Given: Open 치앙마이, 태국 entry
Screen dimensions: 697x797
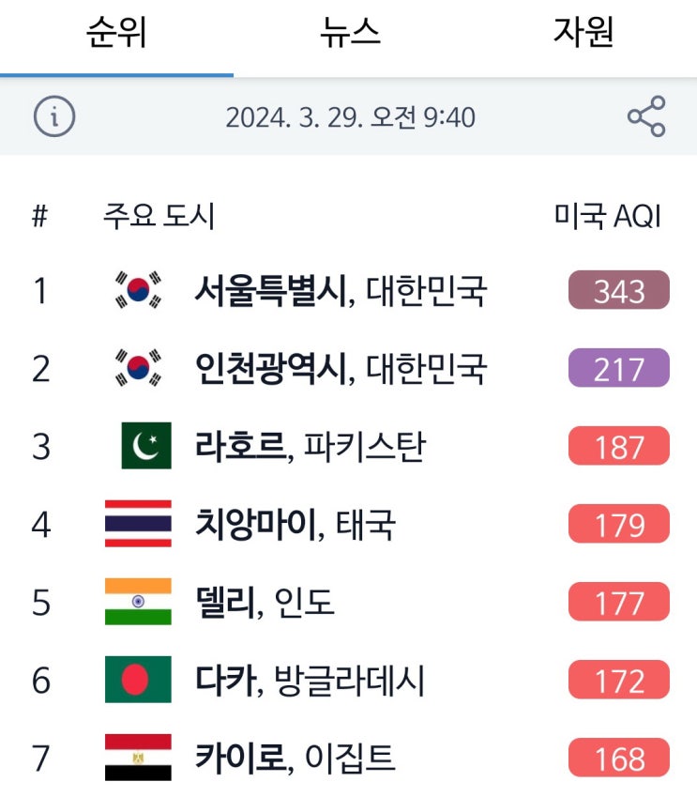Looking at the screenshot, I should tap(295, 524).
